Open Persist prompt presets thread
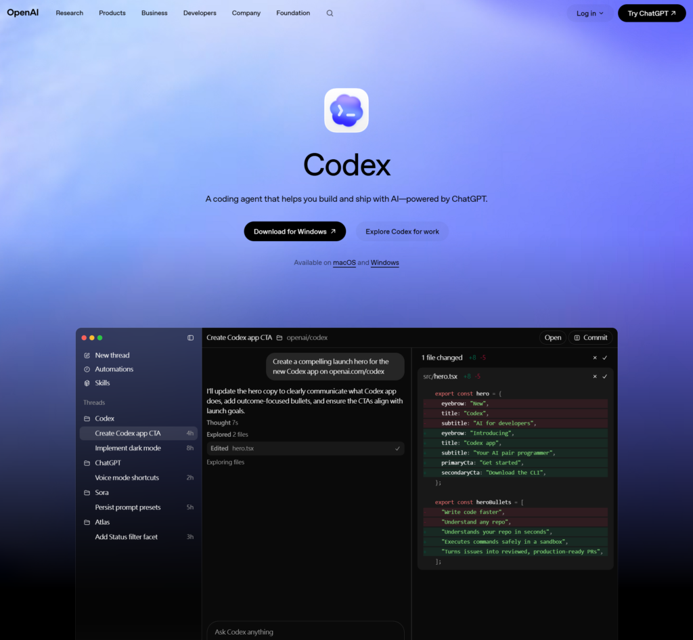 click(138, 507)
